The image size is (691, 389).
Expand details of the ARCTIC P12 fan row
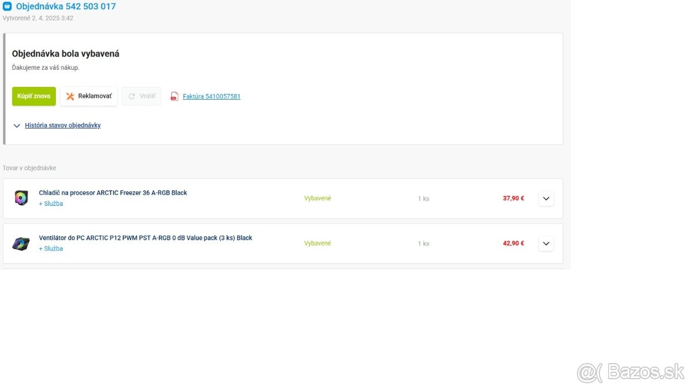(546, 243)
